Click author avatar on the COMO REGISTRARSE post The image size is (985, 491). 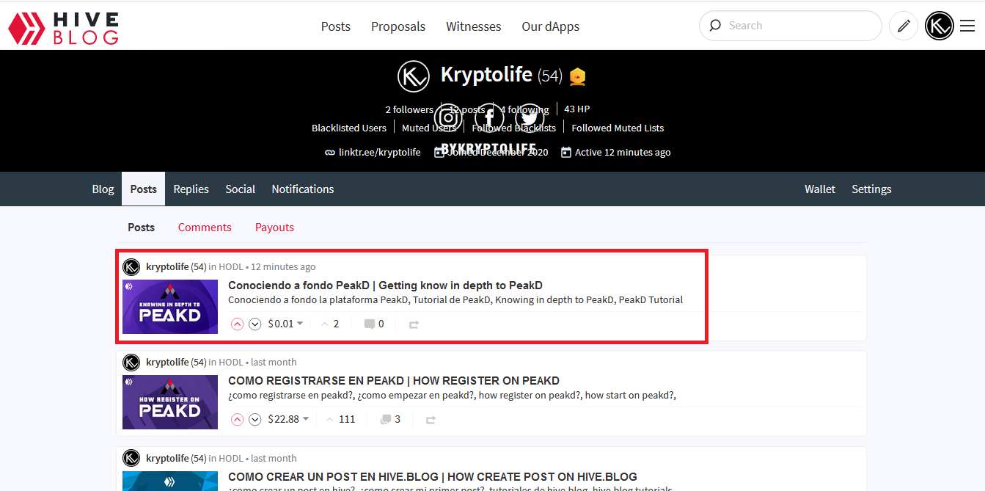tap(131, 362)
